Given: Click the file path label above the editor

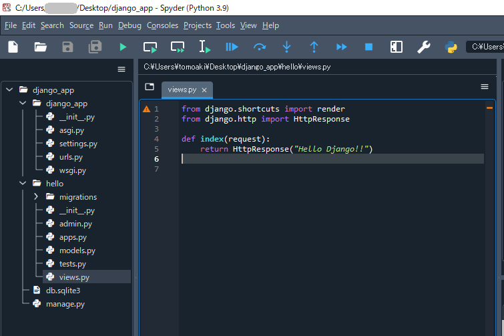Looking at the screenshot, I should point(237,67).
